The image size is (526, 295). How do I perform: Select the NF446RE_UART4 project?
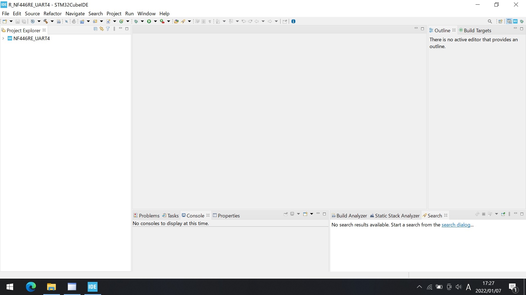pos(32,39)
